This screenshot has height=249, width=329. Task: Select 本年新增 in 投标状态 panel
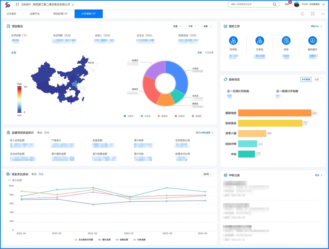tap(306, 80)
